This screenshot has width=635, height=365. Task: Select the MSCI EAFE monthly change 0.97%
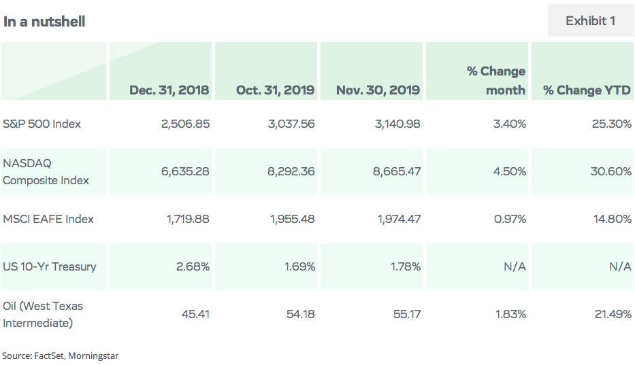[x=510, y=219]
